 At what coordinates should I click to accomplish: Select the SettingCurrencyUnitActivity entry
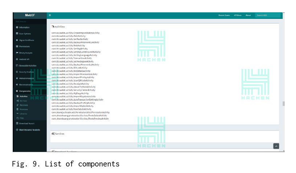pyautogui.click(x=76, y=52)
